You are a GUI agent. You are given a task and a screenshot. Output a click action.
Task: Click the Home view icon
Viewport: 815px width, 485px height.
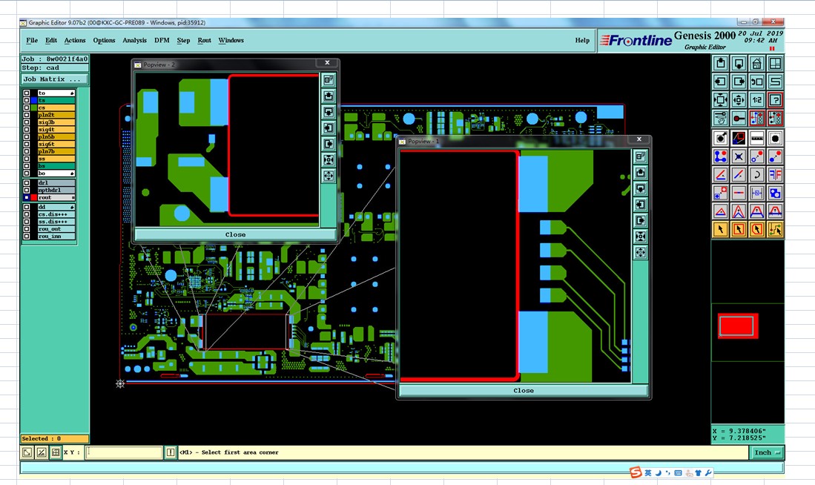(x=756, y=64)
